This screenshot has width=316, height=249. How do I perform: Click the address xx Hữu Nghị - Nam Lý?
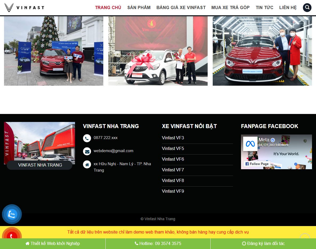(122, 167)
